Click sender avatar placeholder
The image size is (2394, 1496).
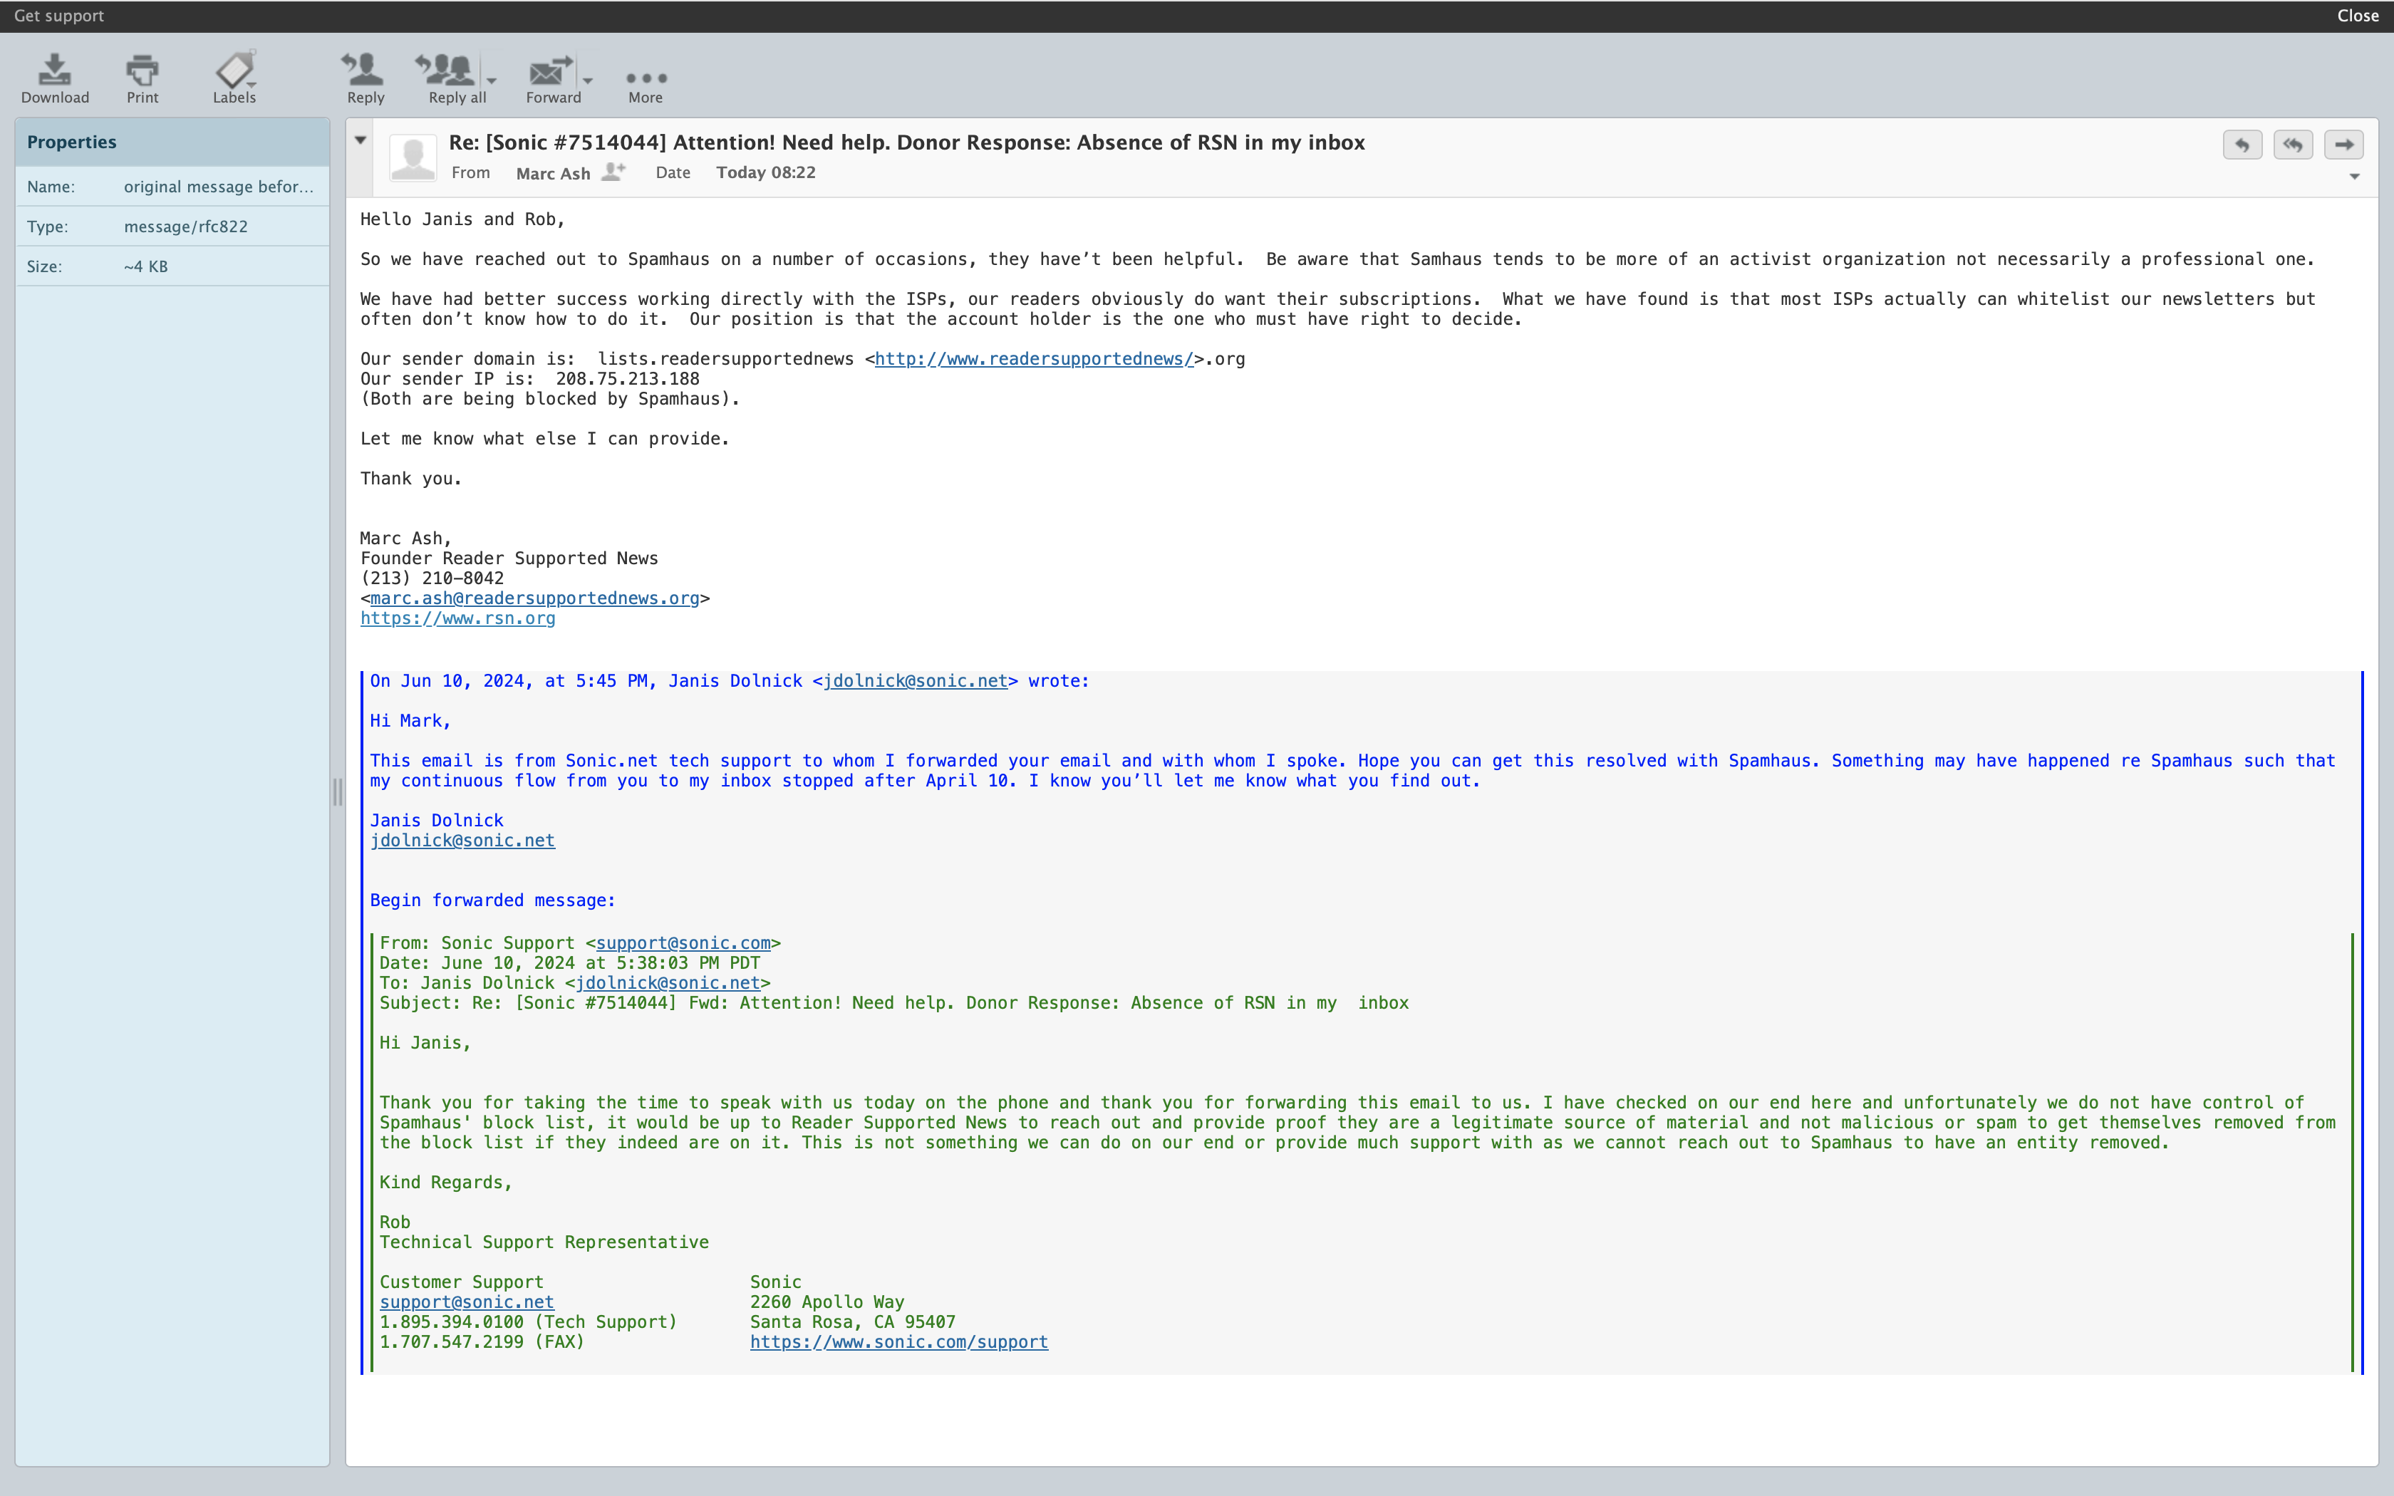[x=413, y=158]
